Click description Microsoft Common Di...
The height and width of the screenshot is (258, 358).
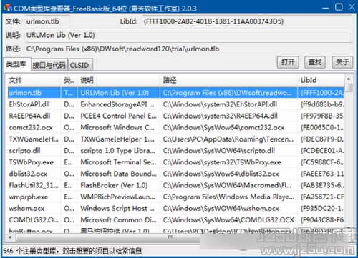(118, 219)
